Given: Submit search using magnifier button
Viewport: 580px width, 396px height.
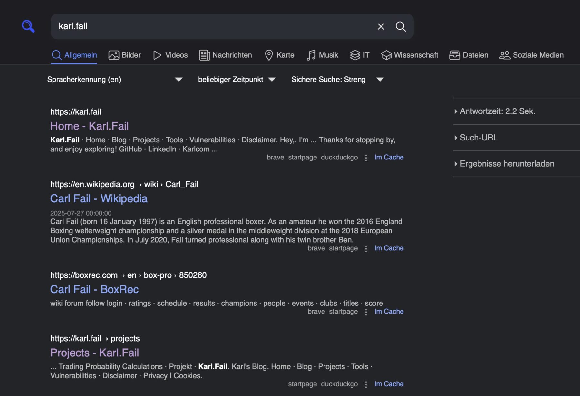Looking at the screenshot, I should (x=401, y=26).
